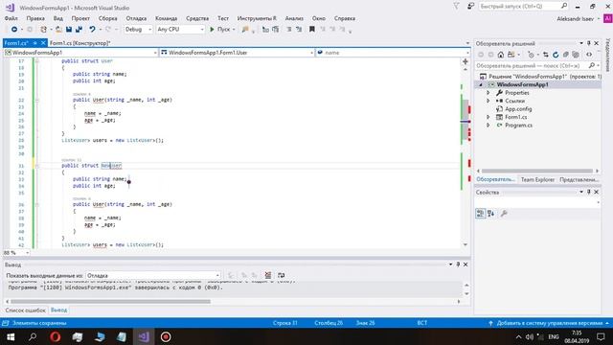Expand the Ссылки node in Solution Explorer
Viewport: 613px width, 345px height.
tap(488, 101)
